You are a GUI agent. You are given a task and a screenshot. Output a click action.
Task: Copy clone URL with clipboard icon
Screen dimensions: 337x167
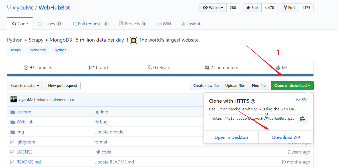click(302, 119)
